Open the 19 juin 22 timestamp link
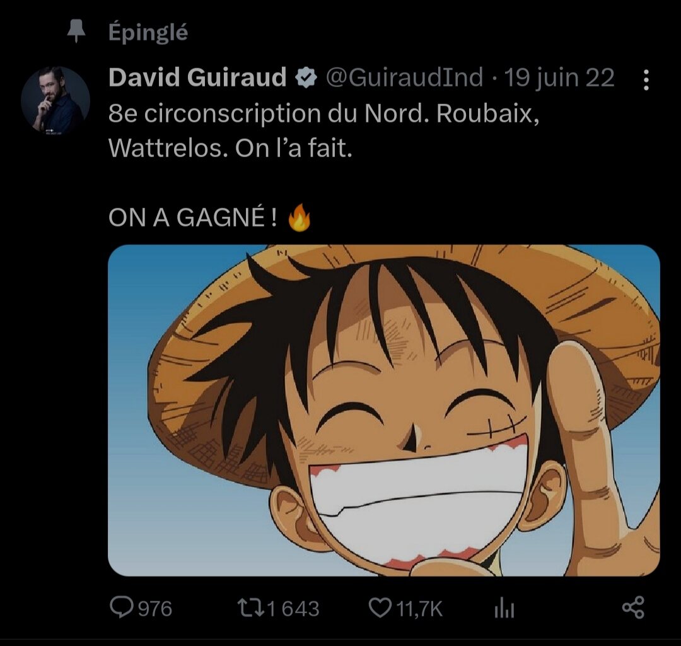This screenshot has height=646, width=681. pos(559,78)
